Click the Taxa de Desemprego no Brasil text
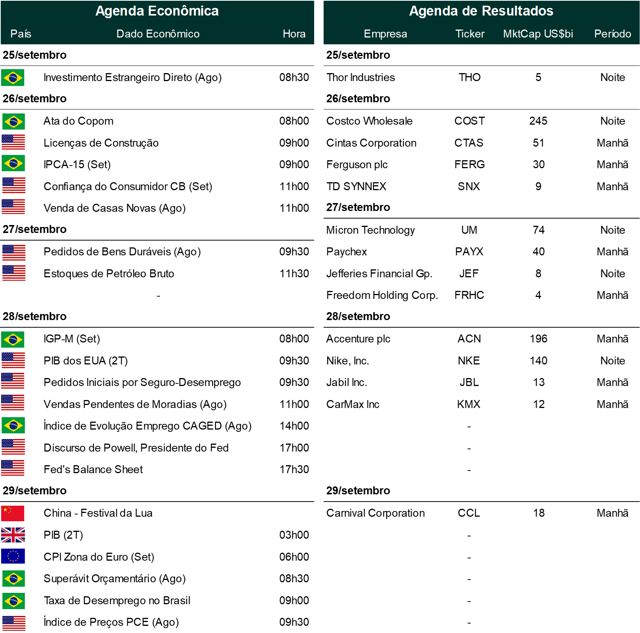Screen dimensions: 640x633 (117, 600)
